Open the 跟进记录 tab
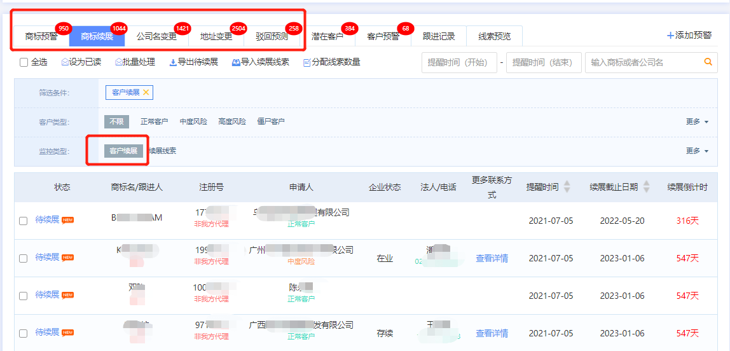The height and width of the screenshot is (351, 730). [x=439, y=36]
